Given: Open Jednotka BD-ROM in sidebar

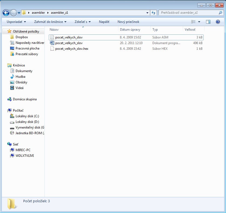Looking at the screenshot, I should [x=30, y=133].
